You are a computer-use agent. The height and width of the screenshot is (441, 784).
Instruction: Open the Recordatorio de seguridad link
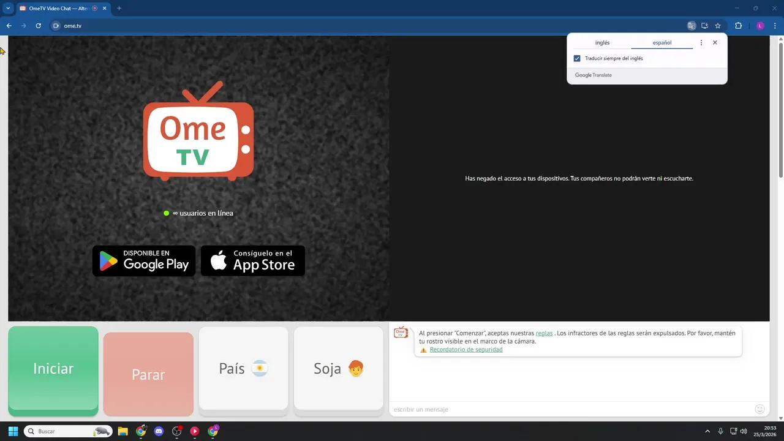click(x=466, y=350)
